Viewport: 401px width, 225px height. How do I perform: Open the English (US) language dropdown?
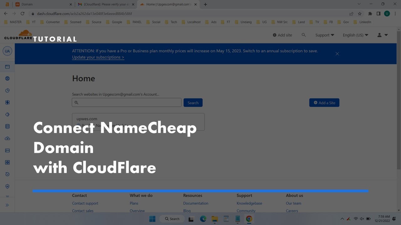point(355,35)
